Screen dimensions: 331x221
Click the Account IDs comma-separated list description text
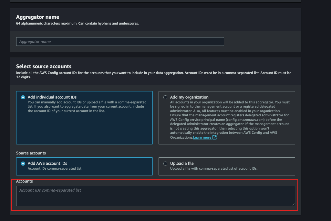coord(54,169)
